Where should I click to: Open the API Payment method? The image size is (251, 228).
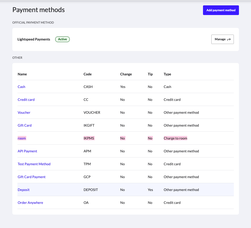(27, 151)
